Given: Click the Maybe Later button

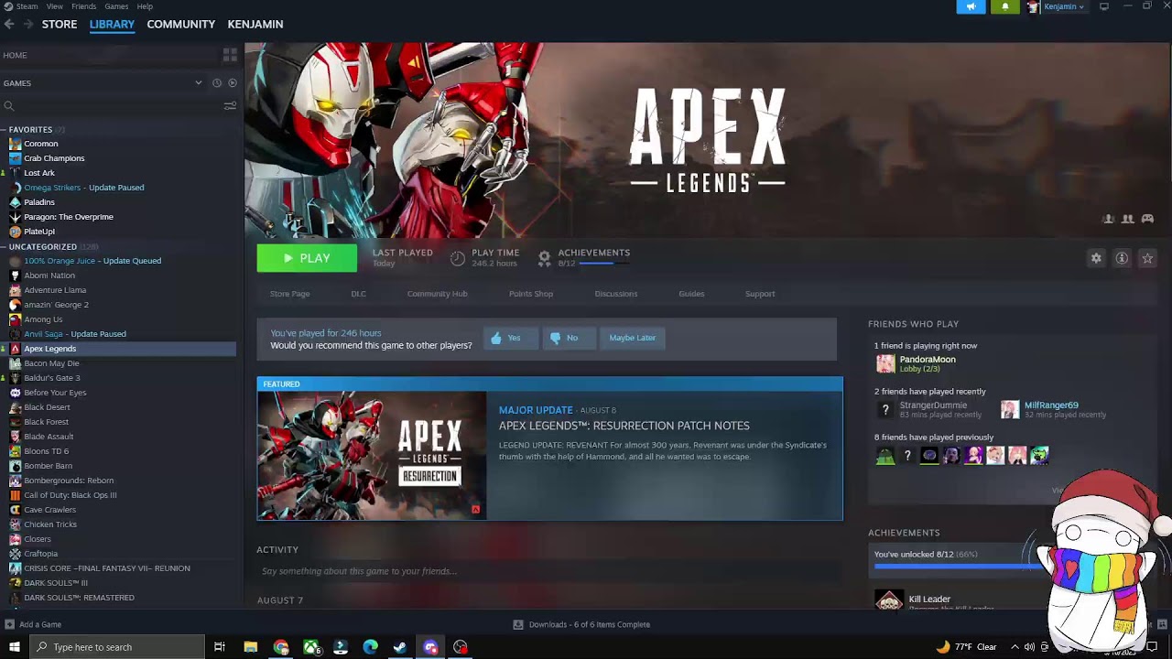Looking at the screenshot, I should coord(633,338).
